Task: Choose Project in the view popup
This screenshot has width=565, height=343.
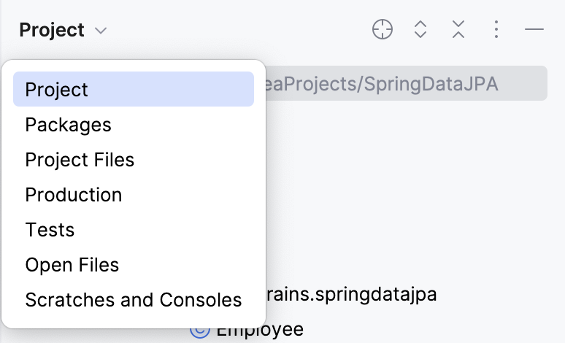Action: coord(56,90)
